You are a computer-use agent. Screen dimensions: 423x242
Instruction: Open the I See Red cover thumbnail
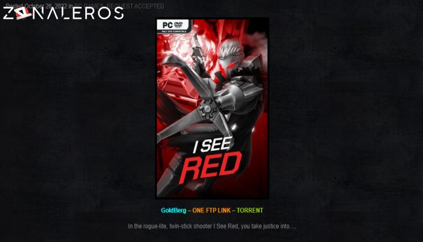(212, 108)
